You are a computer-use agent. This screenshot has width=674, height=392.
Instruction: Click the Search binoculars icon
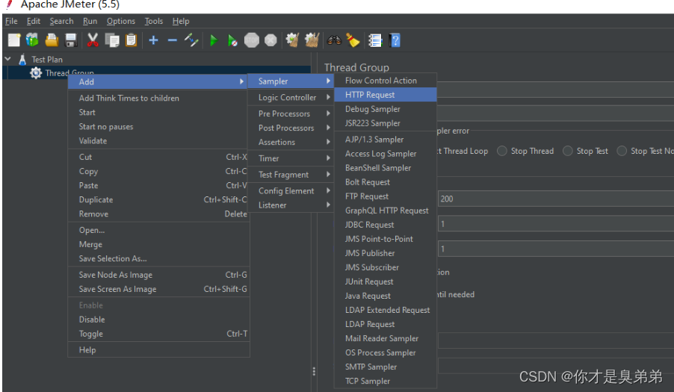(x=334, y=40)
